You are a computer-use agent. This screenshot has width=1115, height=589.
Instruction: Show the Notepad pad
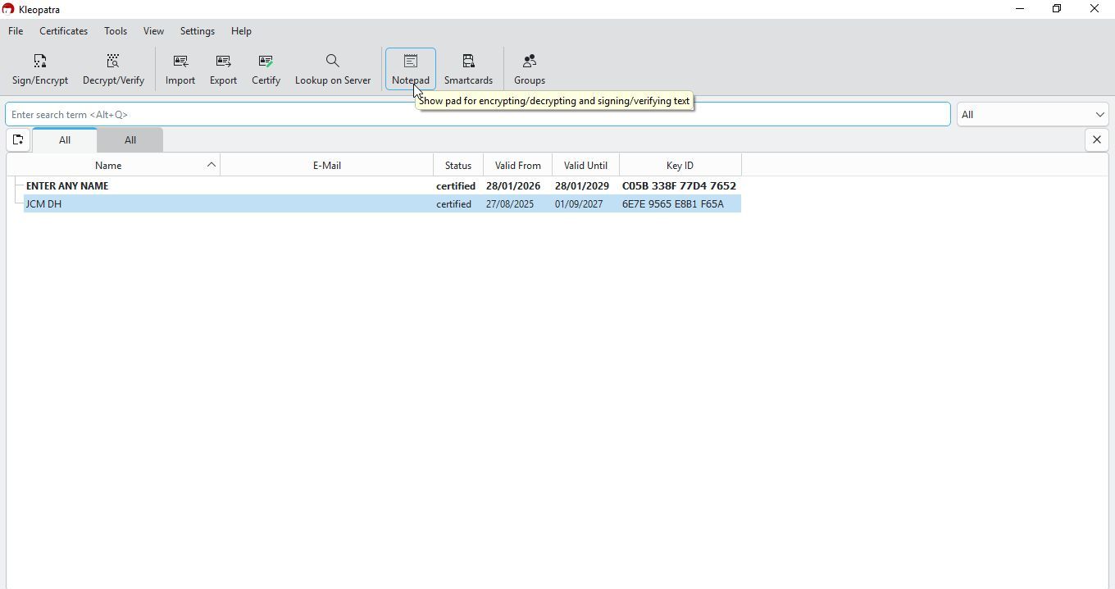pos(411,69)
